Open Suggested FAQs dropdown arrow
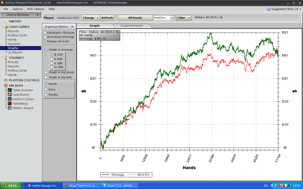303x189 pixels. coord(300,9)
